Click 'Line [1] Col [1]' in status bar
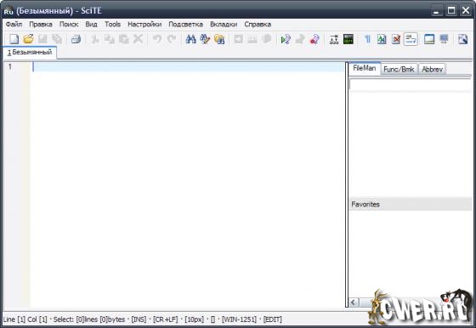 pyautogui.click(x=25, y=320)
